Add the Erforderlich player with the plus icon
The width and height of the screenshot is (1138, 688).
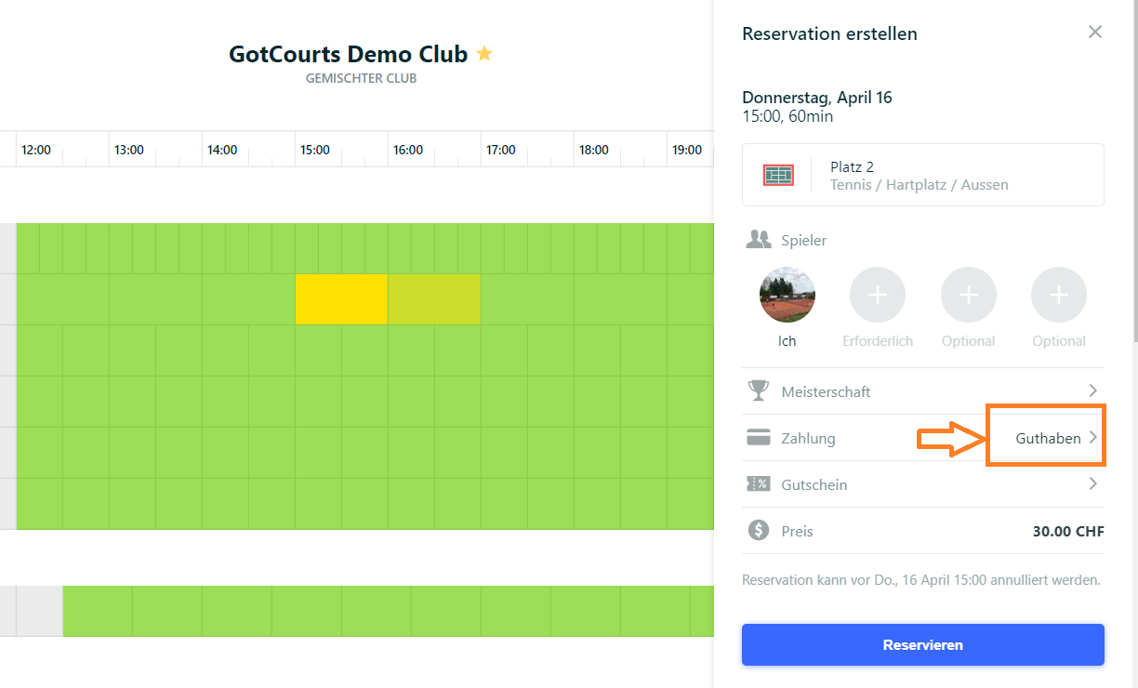[x=878, y=295]
